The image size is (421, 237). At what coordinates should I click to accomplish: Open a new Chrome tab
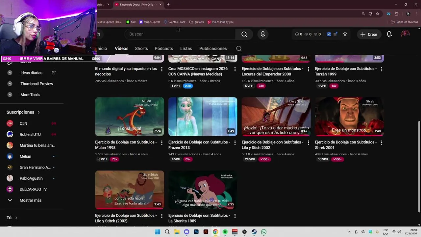coord(168,5)
